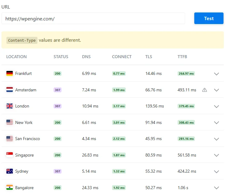Click the DNS column header
This screenshot has width=229, height=194.
tap(86, 57)
